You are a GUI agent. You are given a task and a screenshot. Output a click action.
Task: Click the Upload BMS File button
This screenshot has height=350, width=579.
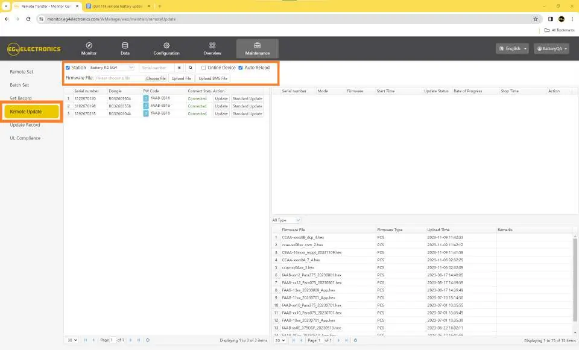point(213,78)
